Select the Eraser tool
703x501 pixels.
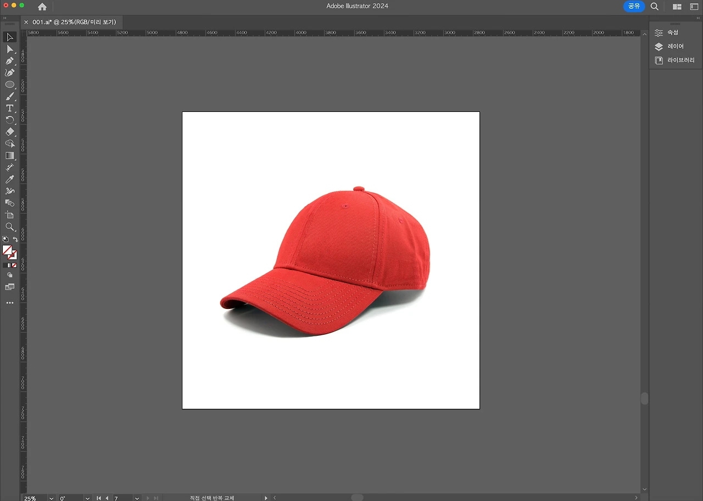click(10, 132)
